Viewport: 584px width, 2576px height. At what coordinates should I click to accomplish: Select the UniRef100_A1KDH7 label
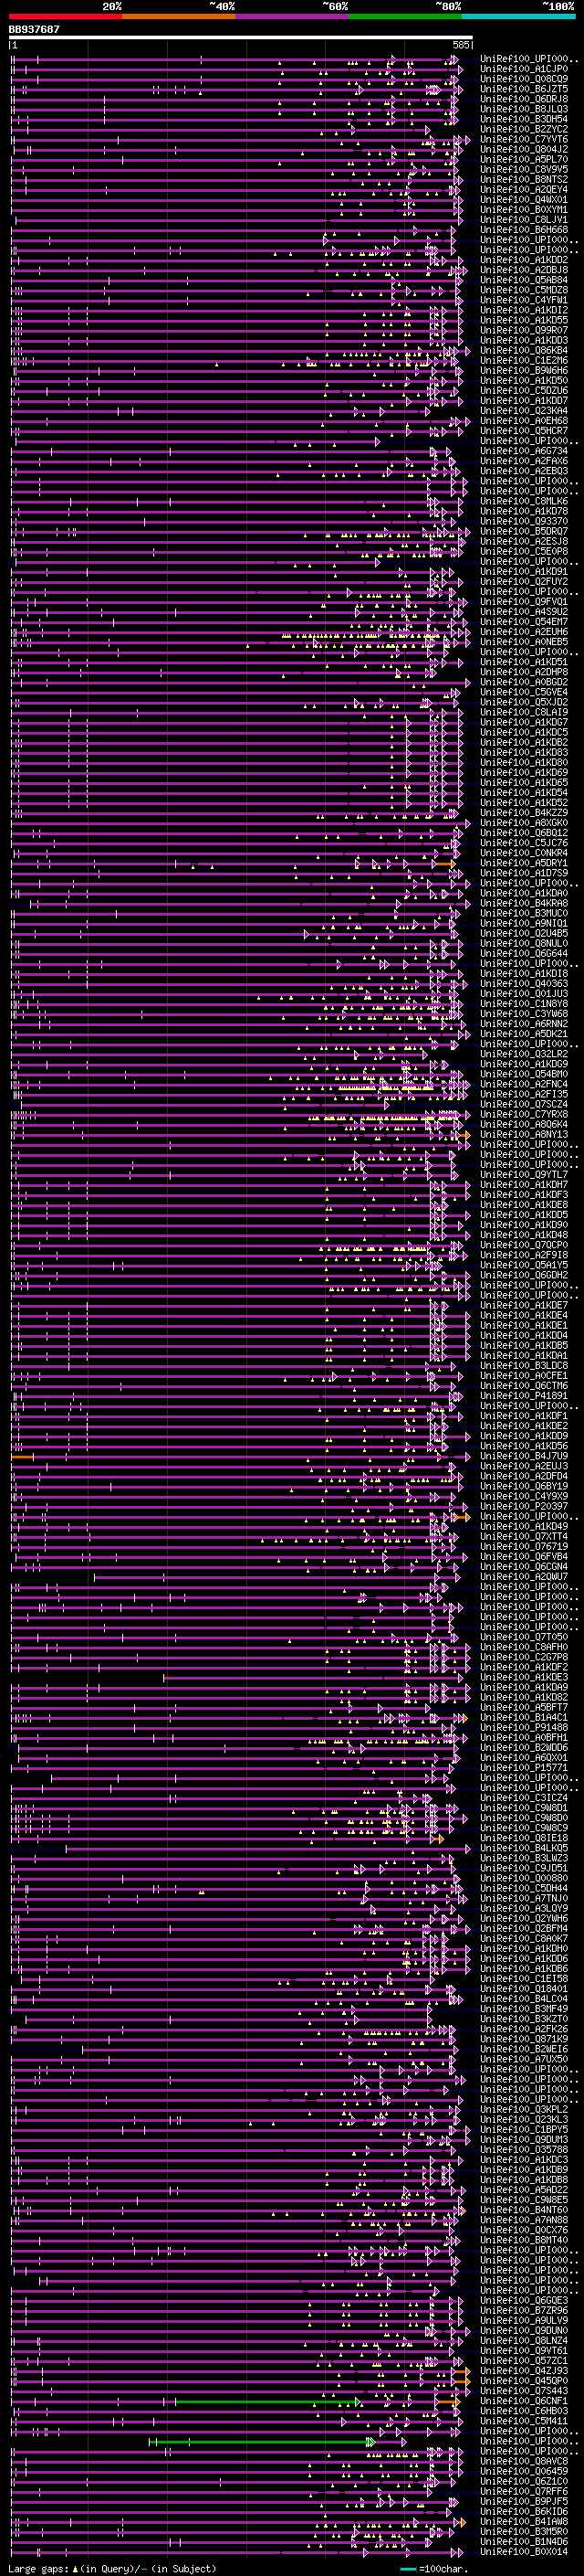[x=524, y=1184]
